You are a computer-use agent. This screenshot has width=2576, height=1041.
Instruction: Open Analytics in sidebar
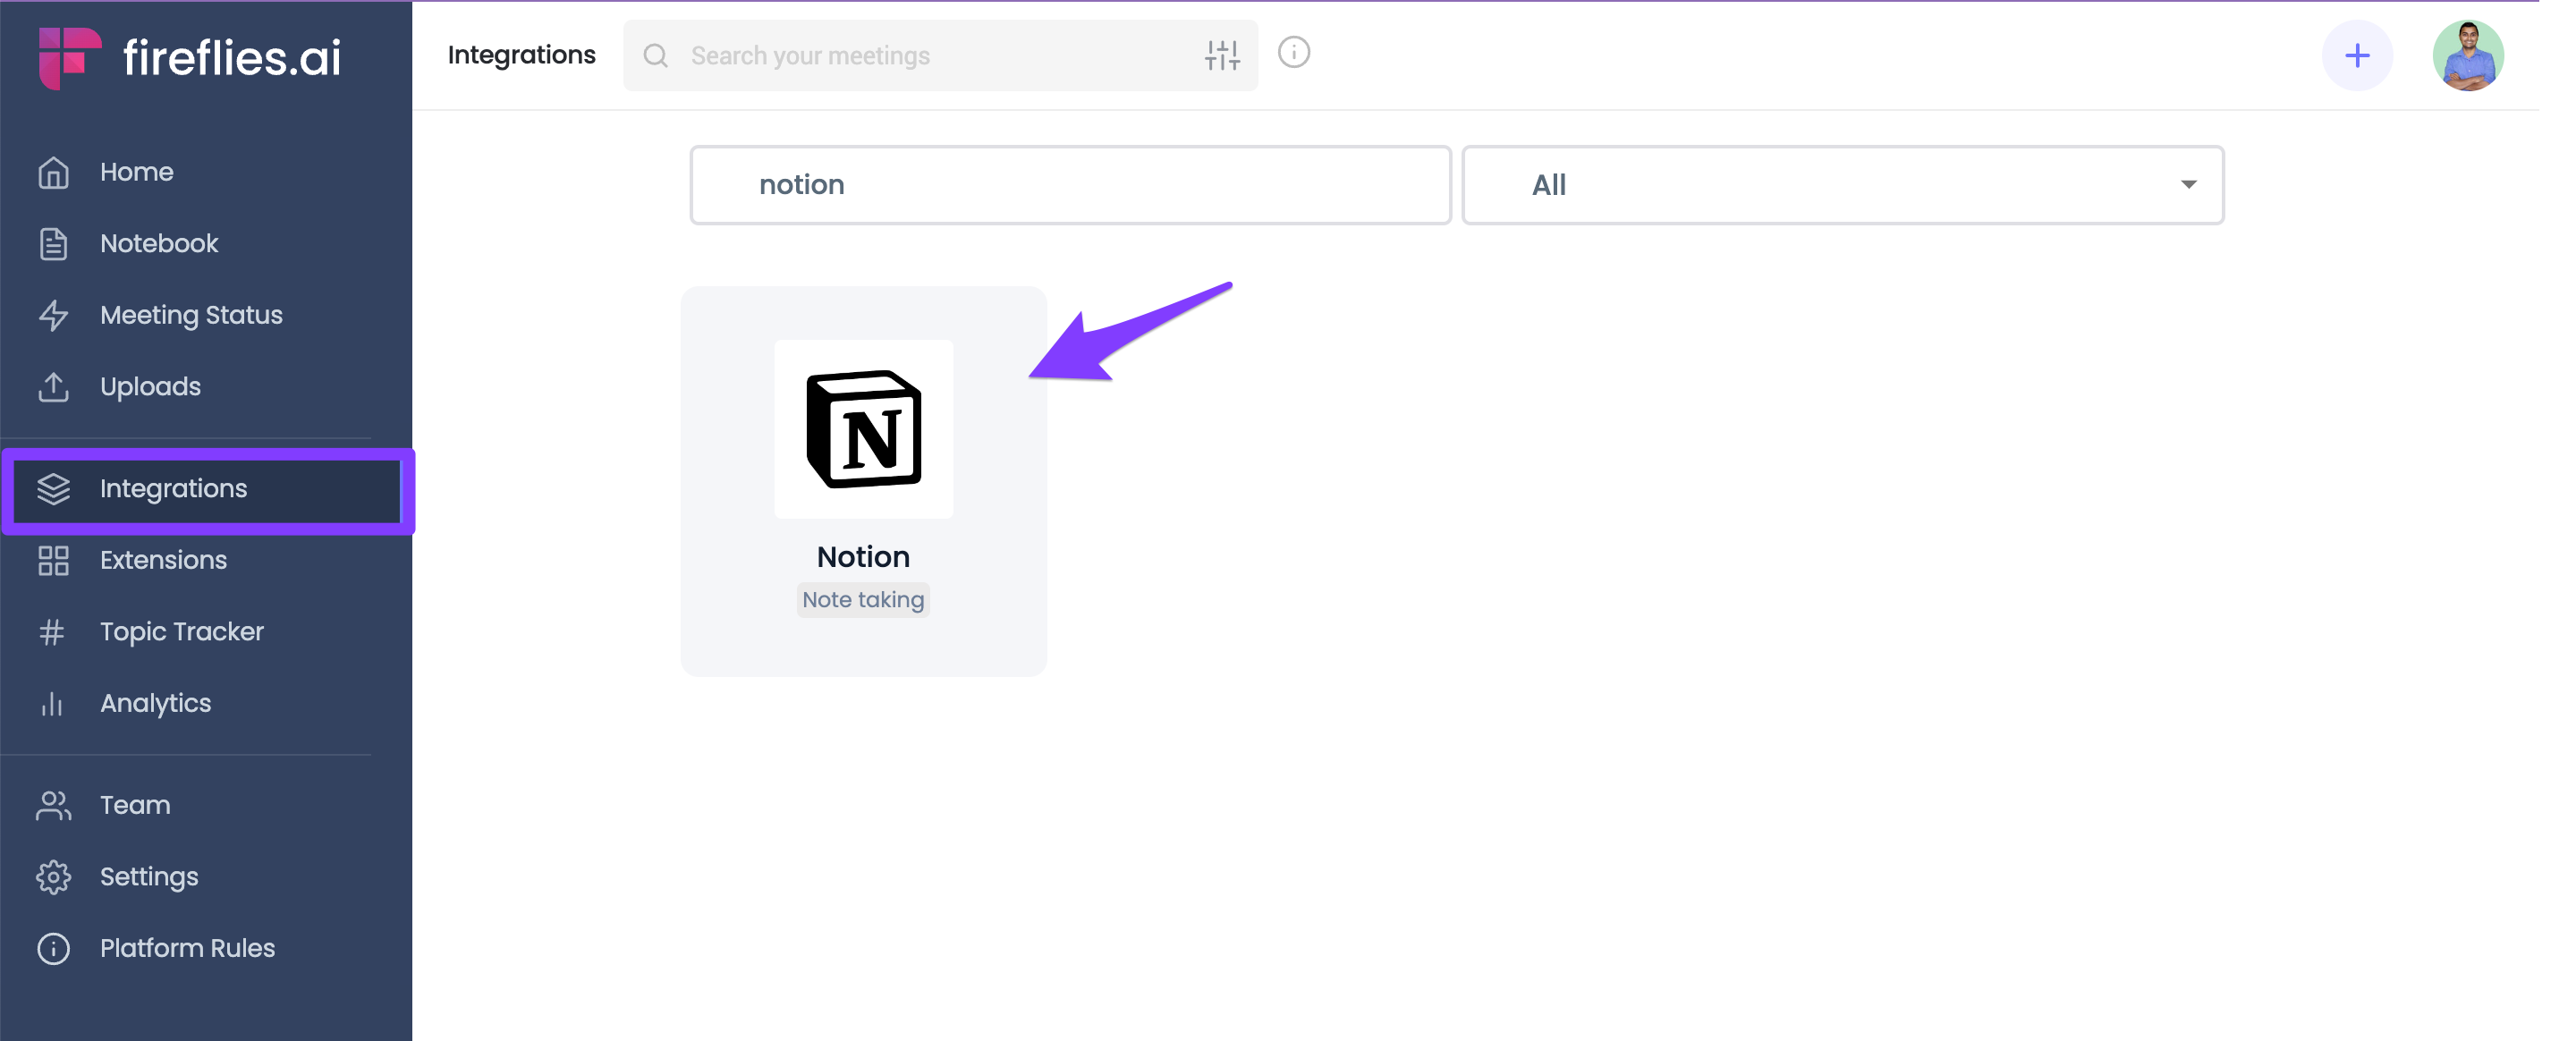pos(206,704)
